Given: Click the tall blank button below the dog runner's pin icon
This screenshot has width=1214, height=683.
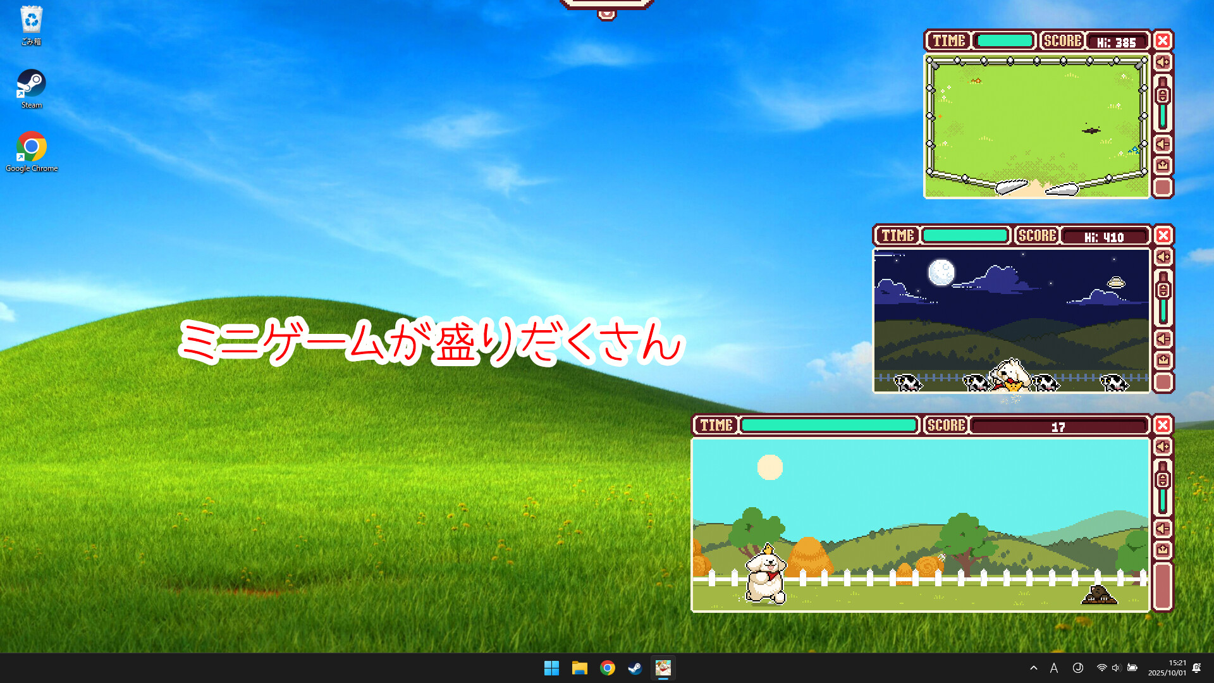Looking at the screenshot, I should 1162,586.
